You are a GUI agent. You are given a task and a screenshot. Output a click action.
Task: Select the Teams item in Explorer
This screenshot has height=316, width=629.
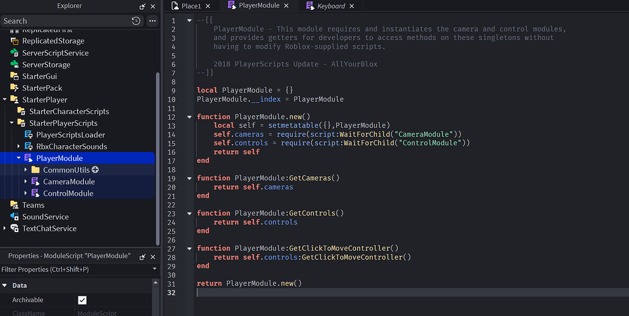pos(33,205)
